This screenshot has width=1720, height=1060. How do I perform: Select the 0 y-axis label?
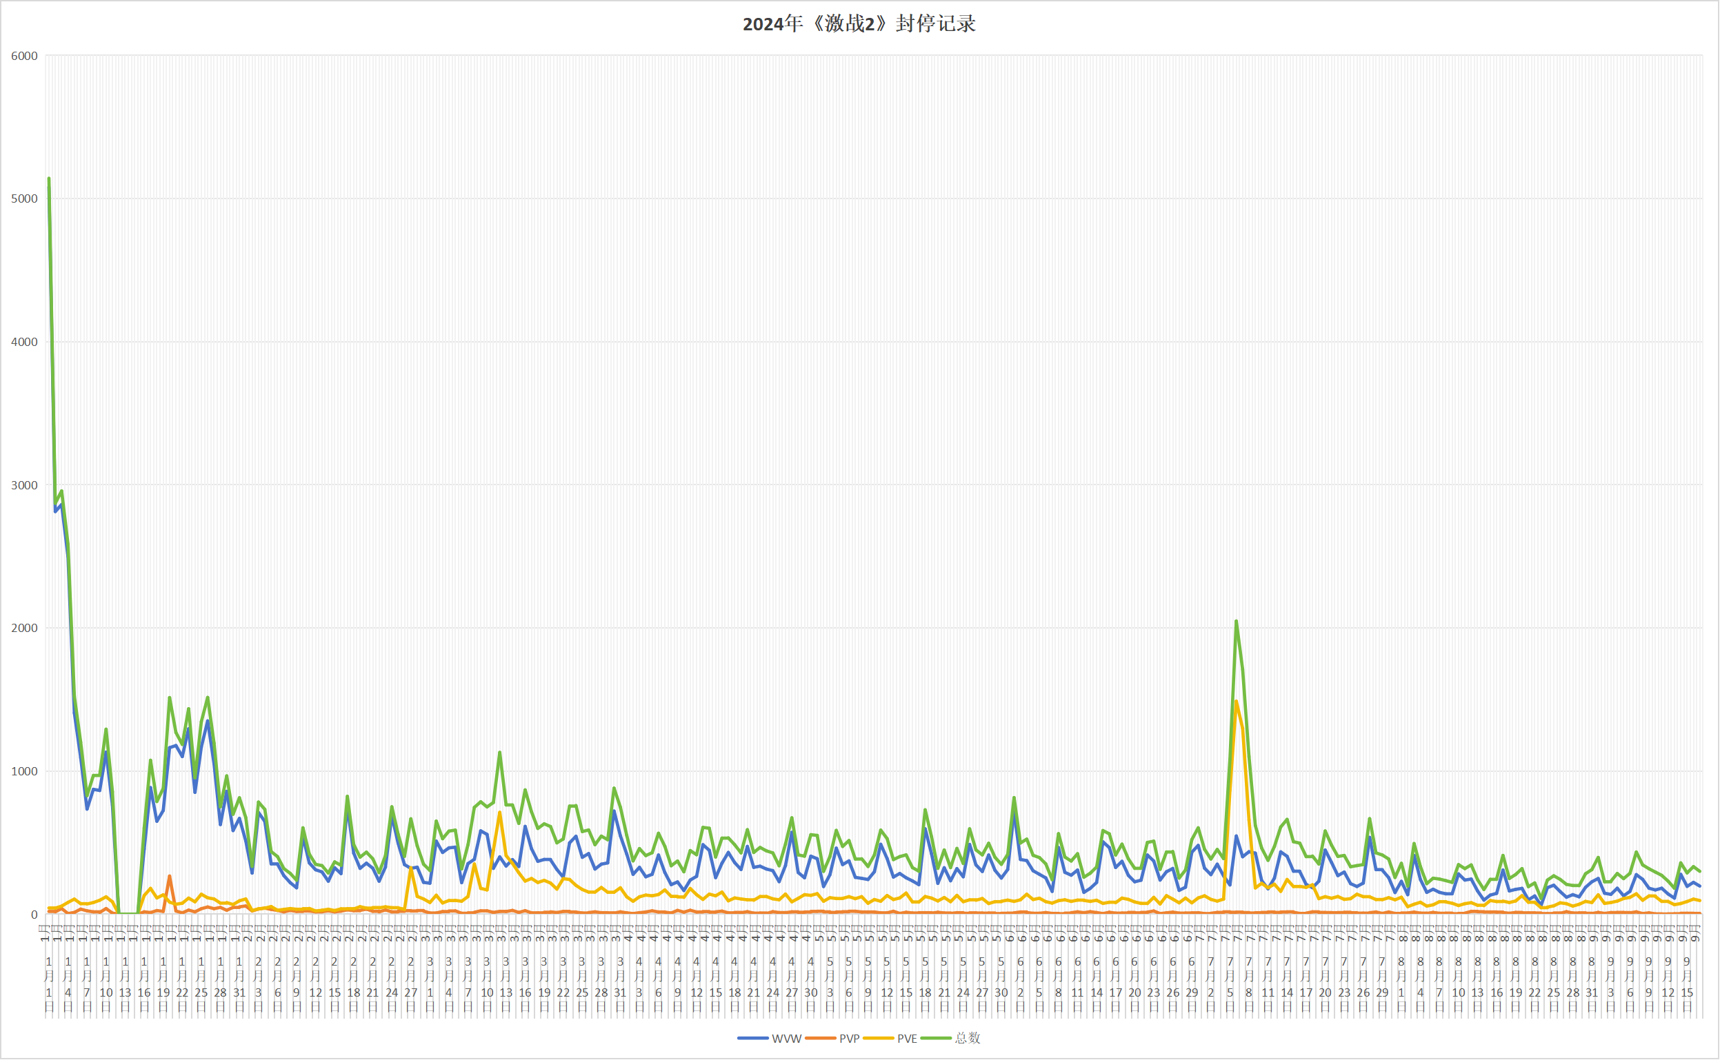click(x=34, y=915)
